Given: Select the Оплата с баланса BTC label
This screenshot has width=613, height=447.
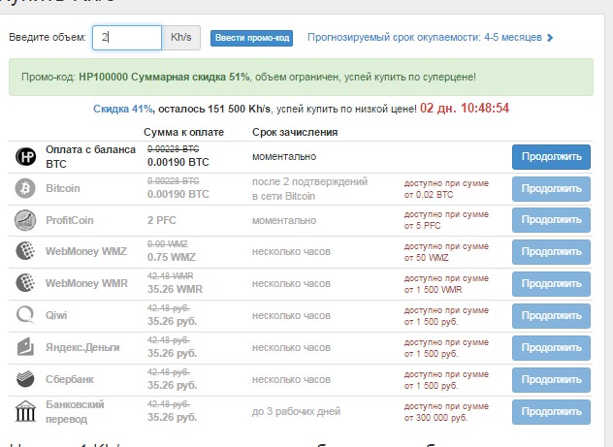Looking at the screenshot, I should (91, 157).
